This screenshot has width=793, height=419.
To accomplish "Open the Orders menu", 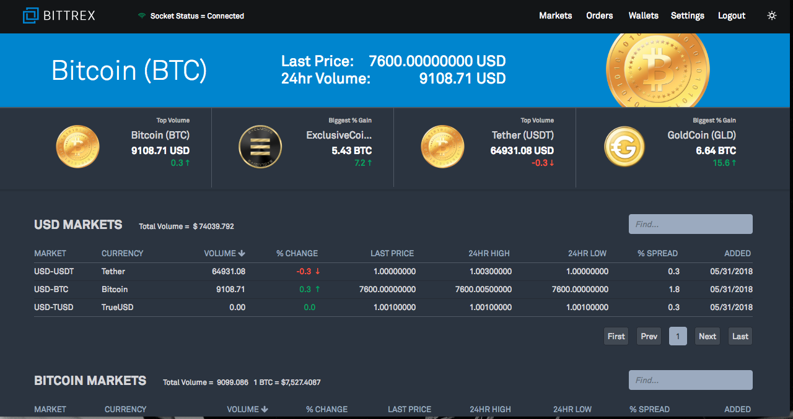I will tap(600, 15).
